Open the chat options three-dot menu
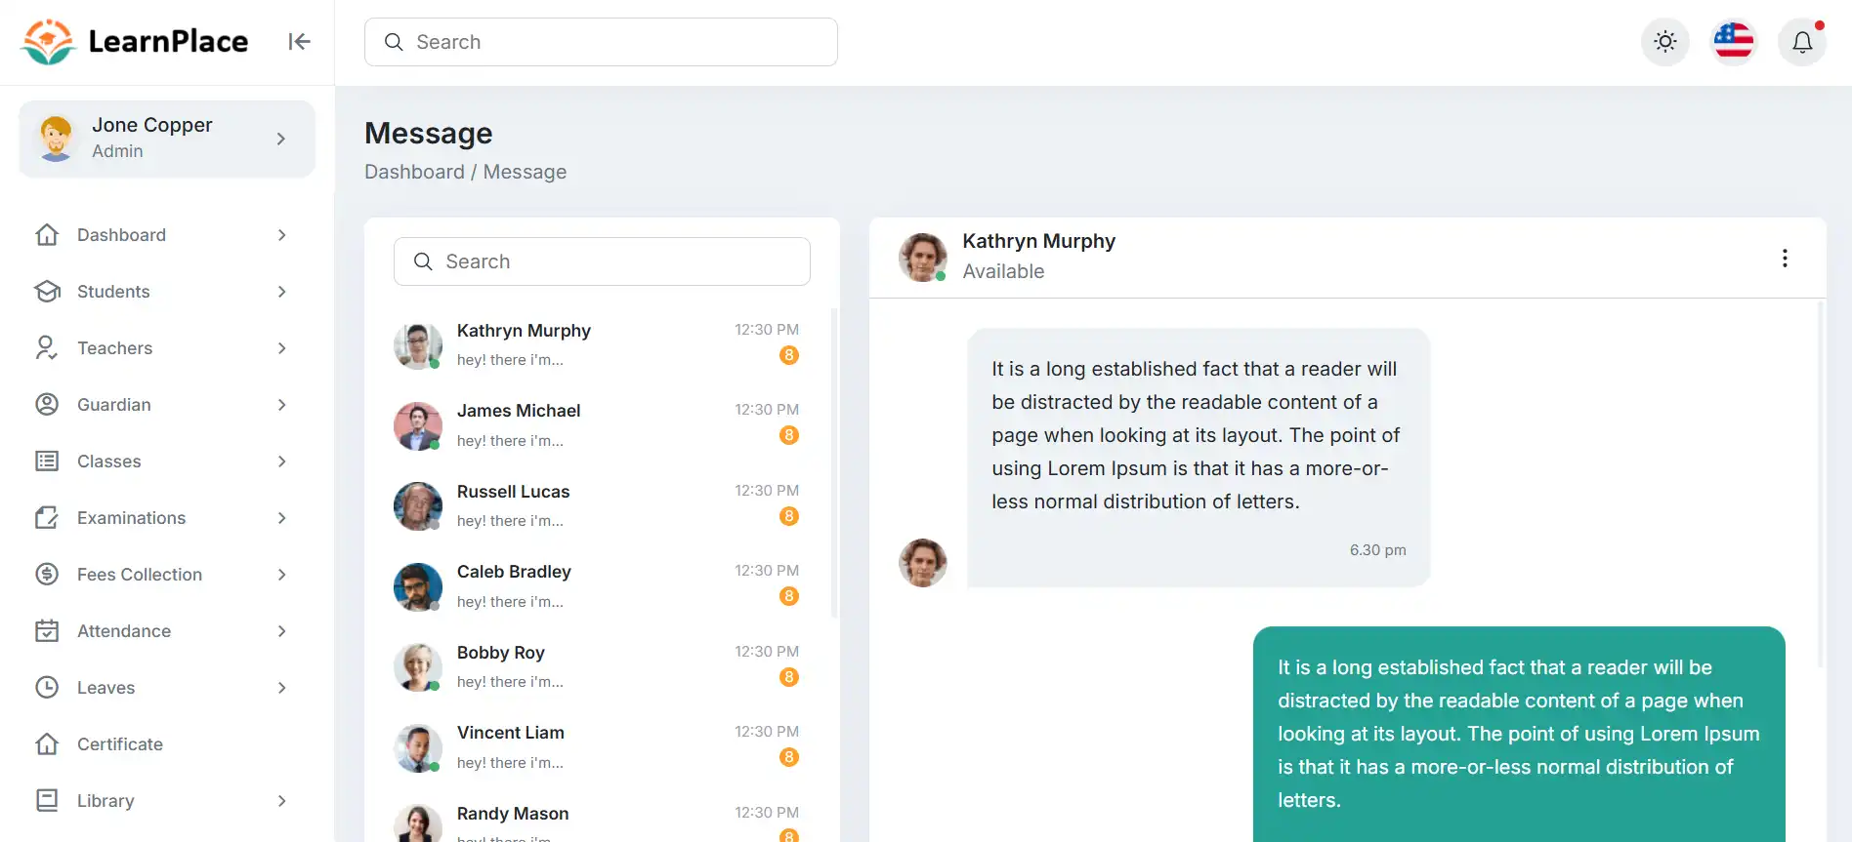Screen dimensions: 1852x842 1785,259
